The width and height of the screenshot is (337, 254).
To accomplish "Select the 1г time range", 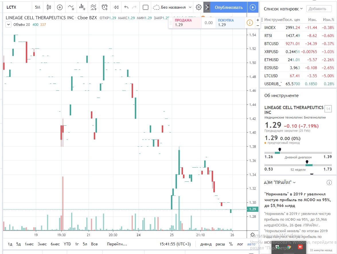I will click(x=77, y=244).
